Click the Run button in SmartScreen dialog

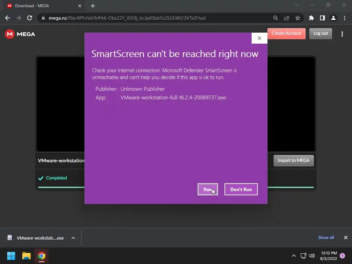point(208,189)
